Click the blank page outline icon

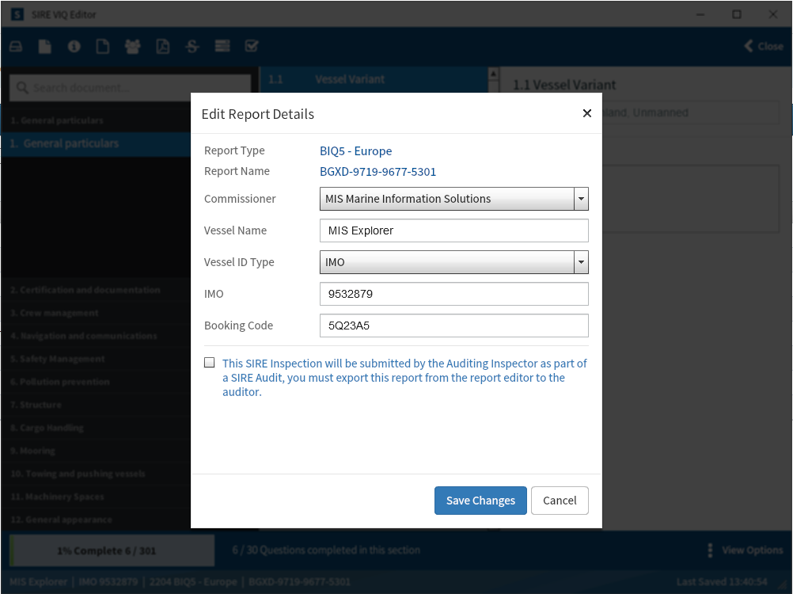pos(103,47)
